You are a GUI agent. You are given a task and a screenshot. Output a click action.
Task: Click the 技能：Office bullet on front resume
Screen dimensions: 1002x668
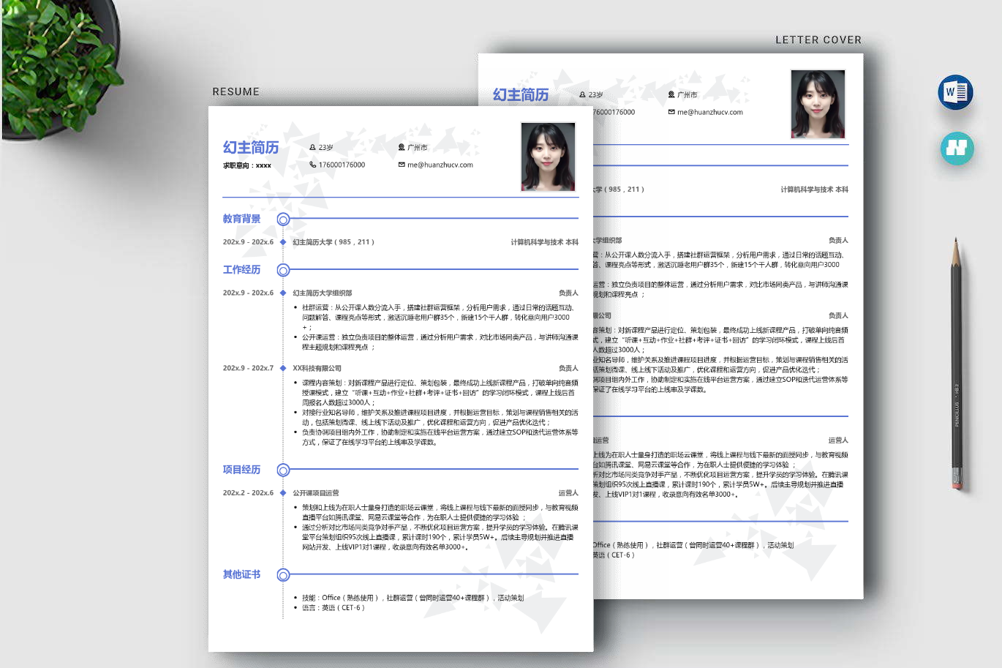[413, 598]
